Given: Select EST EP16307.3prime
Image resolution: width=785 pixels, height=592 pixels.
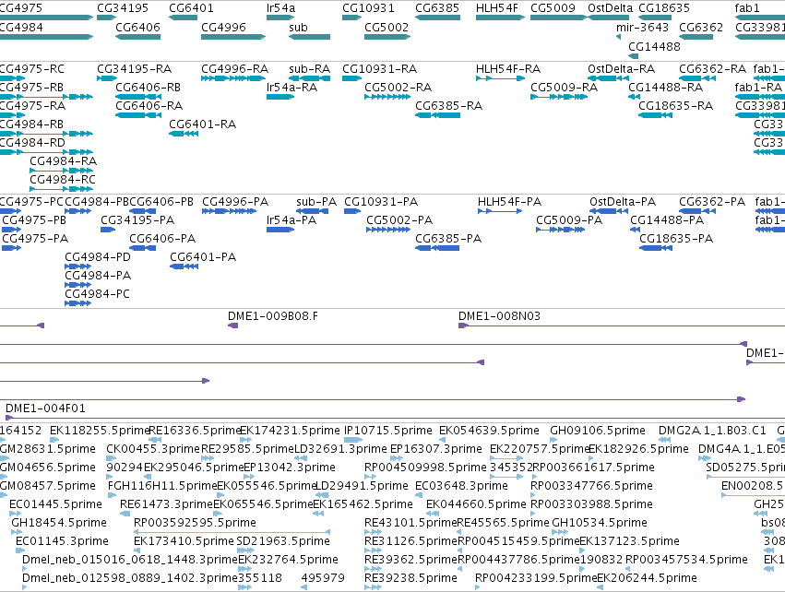Looking at the screenshot, I should pyautogui.click(x=436, y=449).
